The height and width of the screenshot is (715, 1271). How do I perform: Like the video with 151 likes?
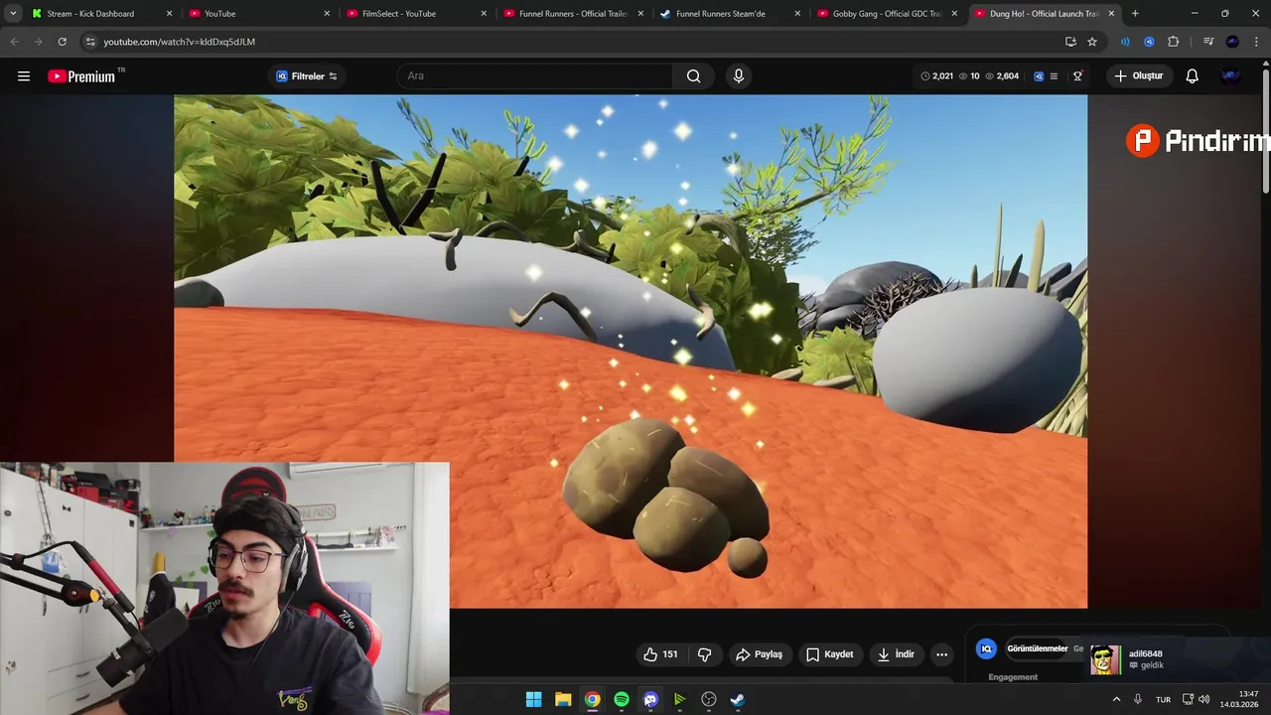click(660, 654)
